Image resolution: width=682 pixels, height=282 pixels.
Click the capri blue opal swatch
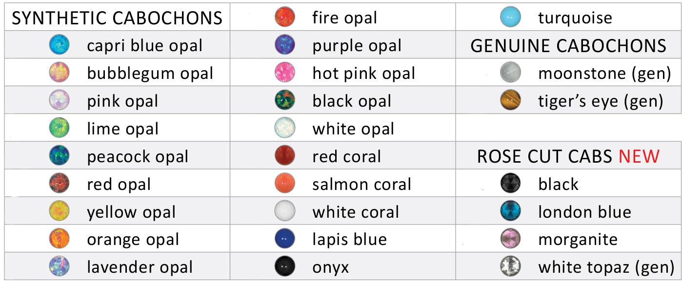tap(60, 45)
